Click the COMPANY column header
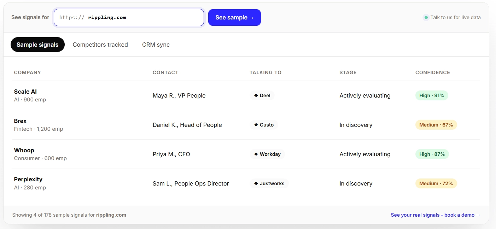The width and height of the screenshot is (496, 229). 28,72
